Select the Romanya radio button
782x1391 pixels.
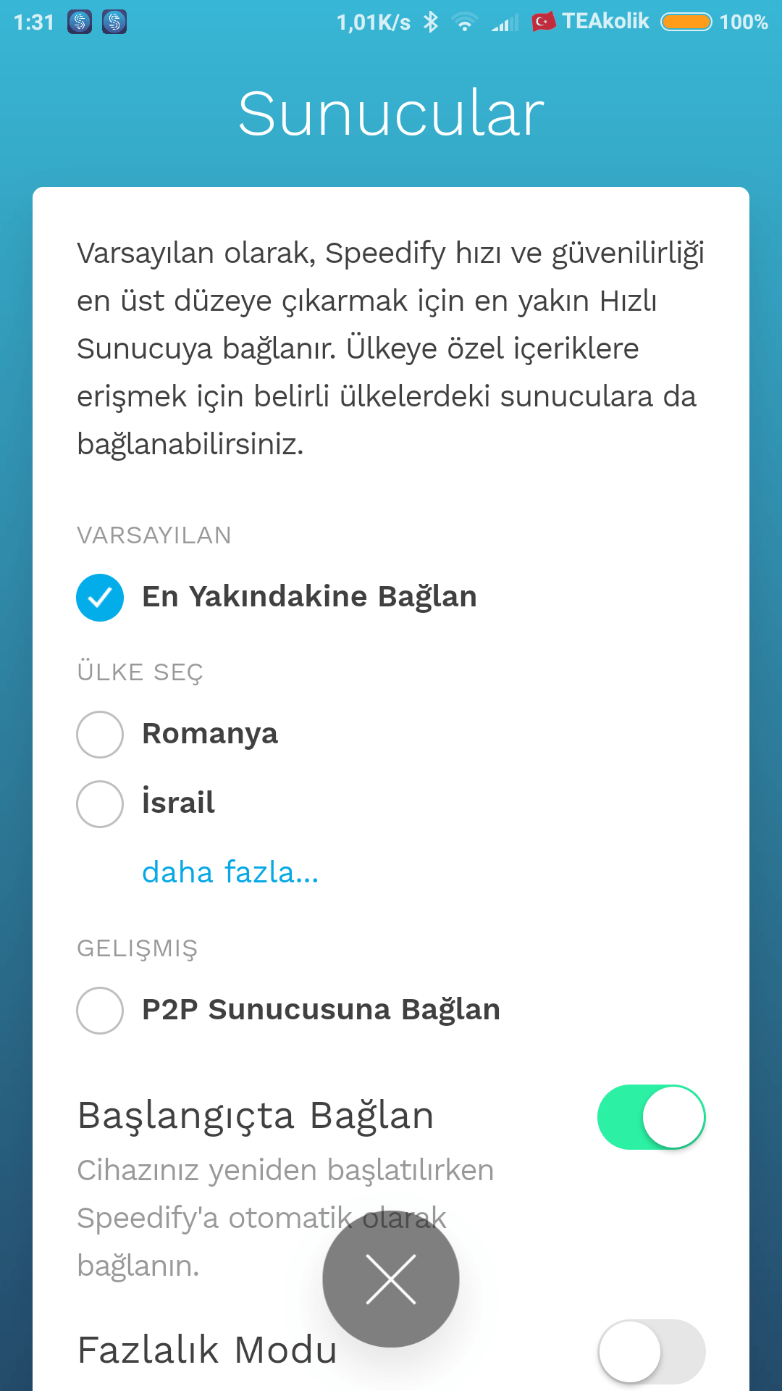point(100,735)
